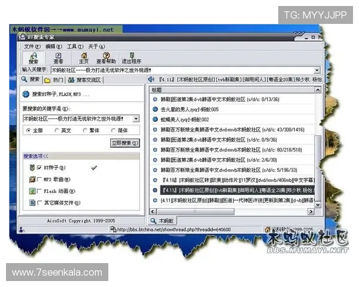This screenshot has height=287, width=359.
Task: Enable the Flash 动画 checkbox
Action: (x=39, y=191)
